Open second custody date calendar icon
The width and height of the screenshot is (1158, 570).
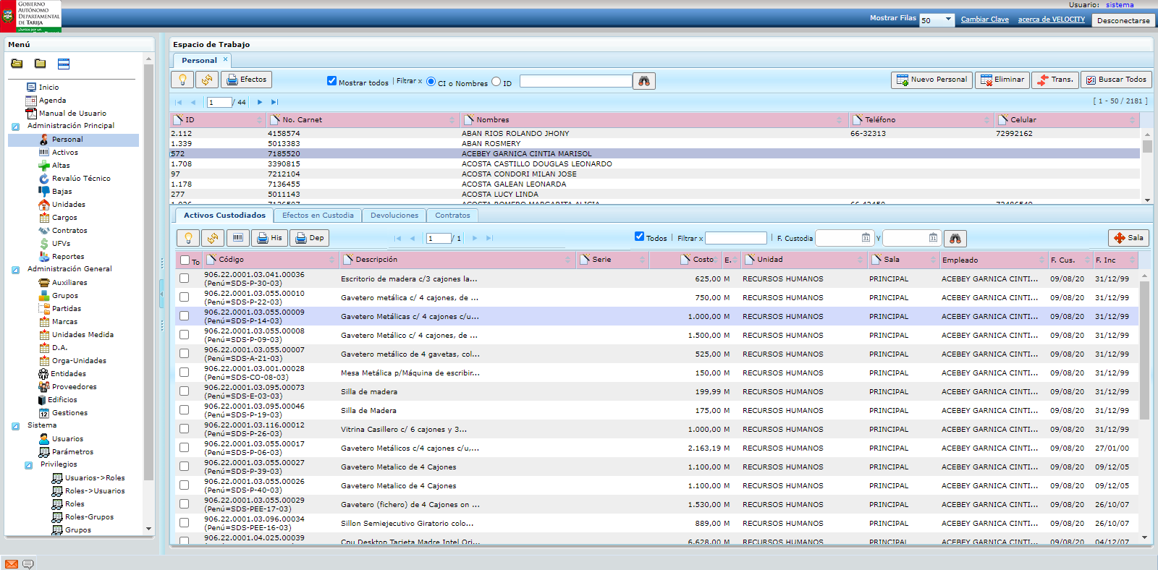pos(933,237)
